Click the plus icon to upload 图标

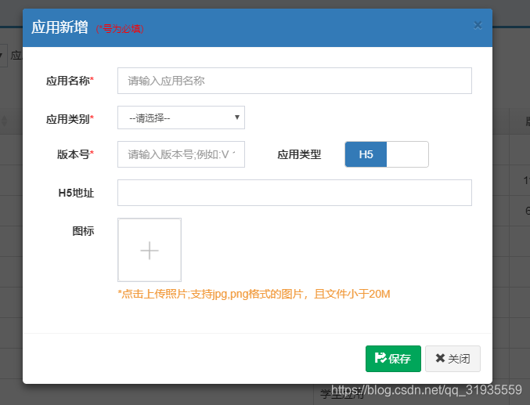point(150,250)
